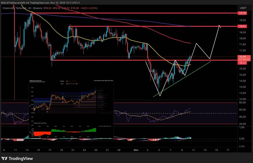The width and height of the screenshot is (253, 163).
Task: Click the TradingView logo icon
Action: pyautogui.click(x=4, y=158)
